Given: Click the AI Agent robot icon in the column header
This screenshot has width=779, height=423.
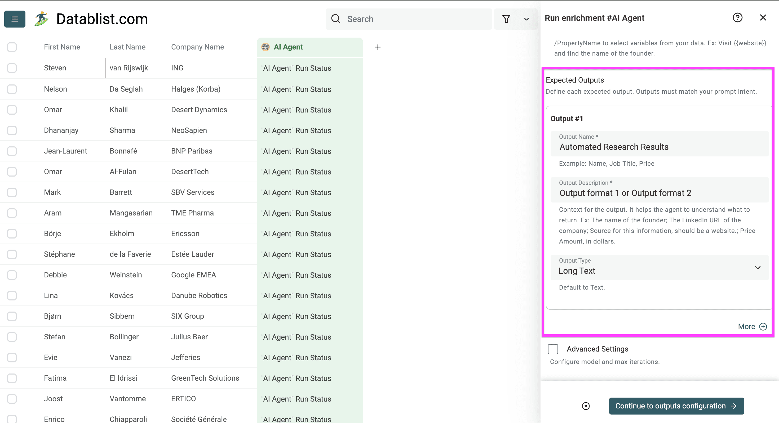Looking at the screenshot, I should (x=265, y=47).
